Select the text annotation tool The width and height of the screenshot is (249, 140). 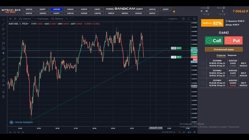pyautogui.click(x=4, y=38)
